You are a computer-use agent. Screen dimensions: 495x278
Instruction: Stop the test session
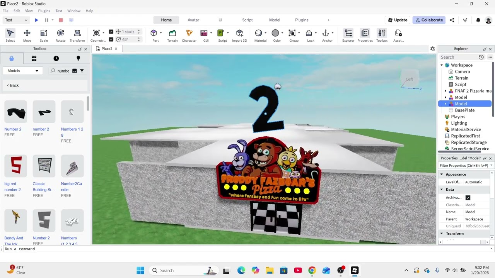coord(61,20)
